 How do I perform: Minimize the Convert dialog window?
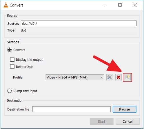(105, 5)
